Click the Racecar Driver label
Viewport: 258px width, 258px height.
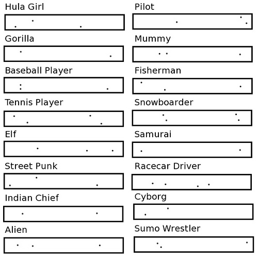coord(168,166)
